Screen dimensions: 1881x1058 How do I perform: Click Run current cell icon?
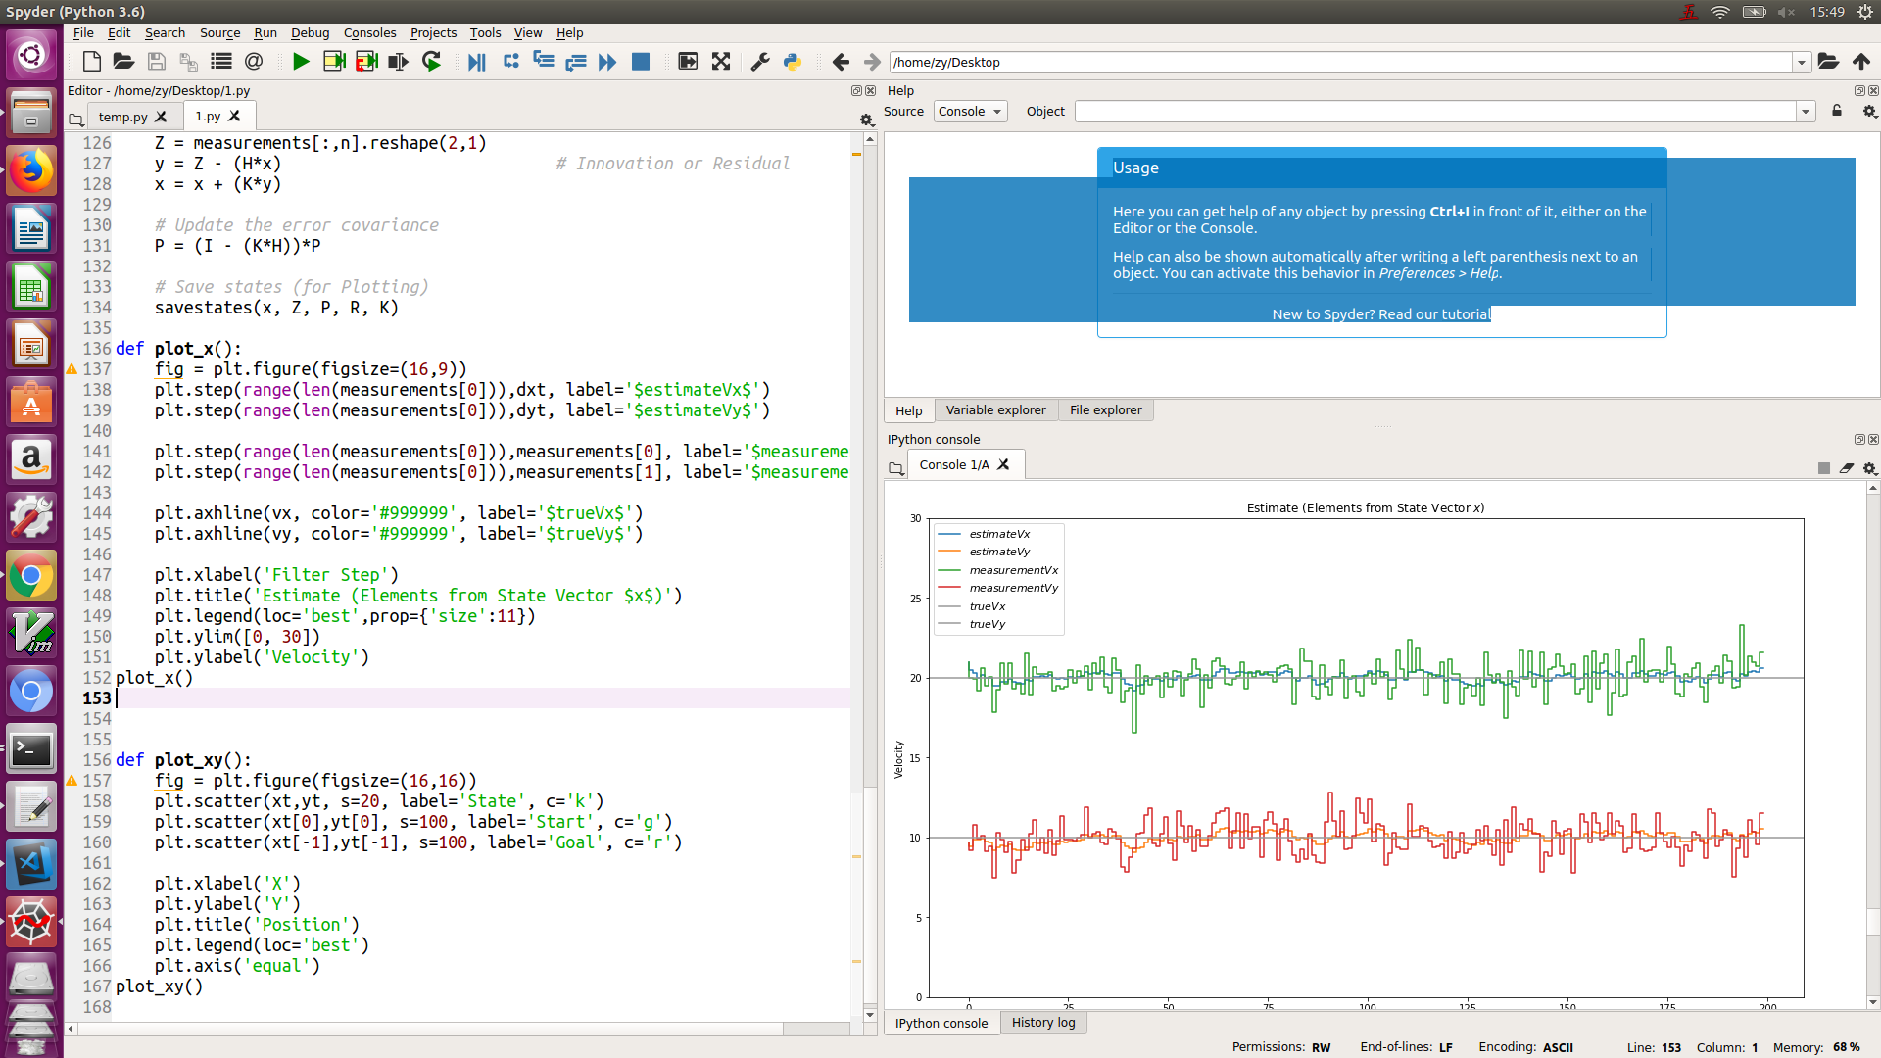(x=334, y=62)
